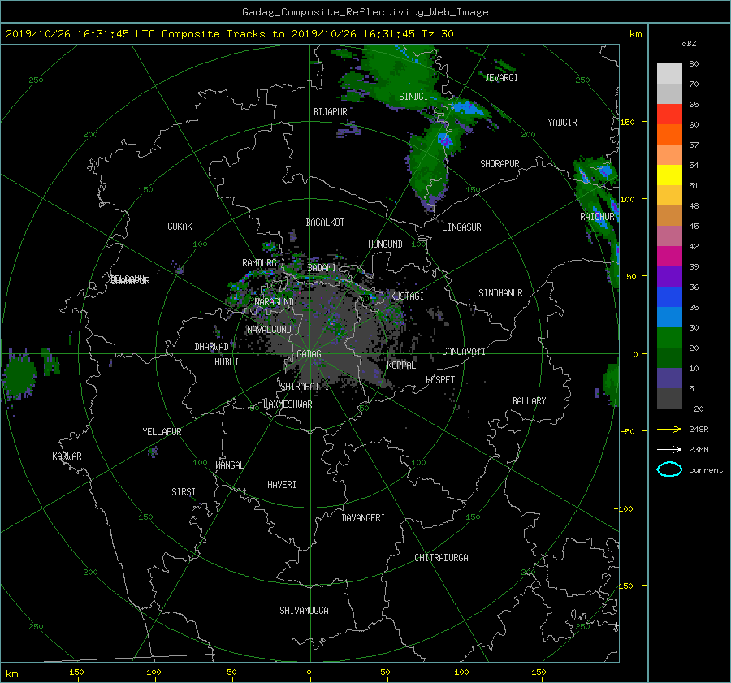The width and height of the screenshot is (731, 683).
Task: Click the Gadag_Composite_Reflectivity_Web_Image title
Action: click(365, 12)
